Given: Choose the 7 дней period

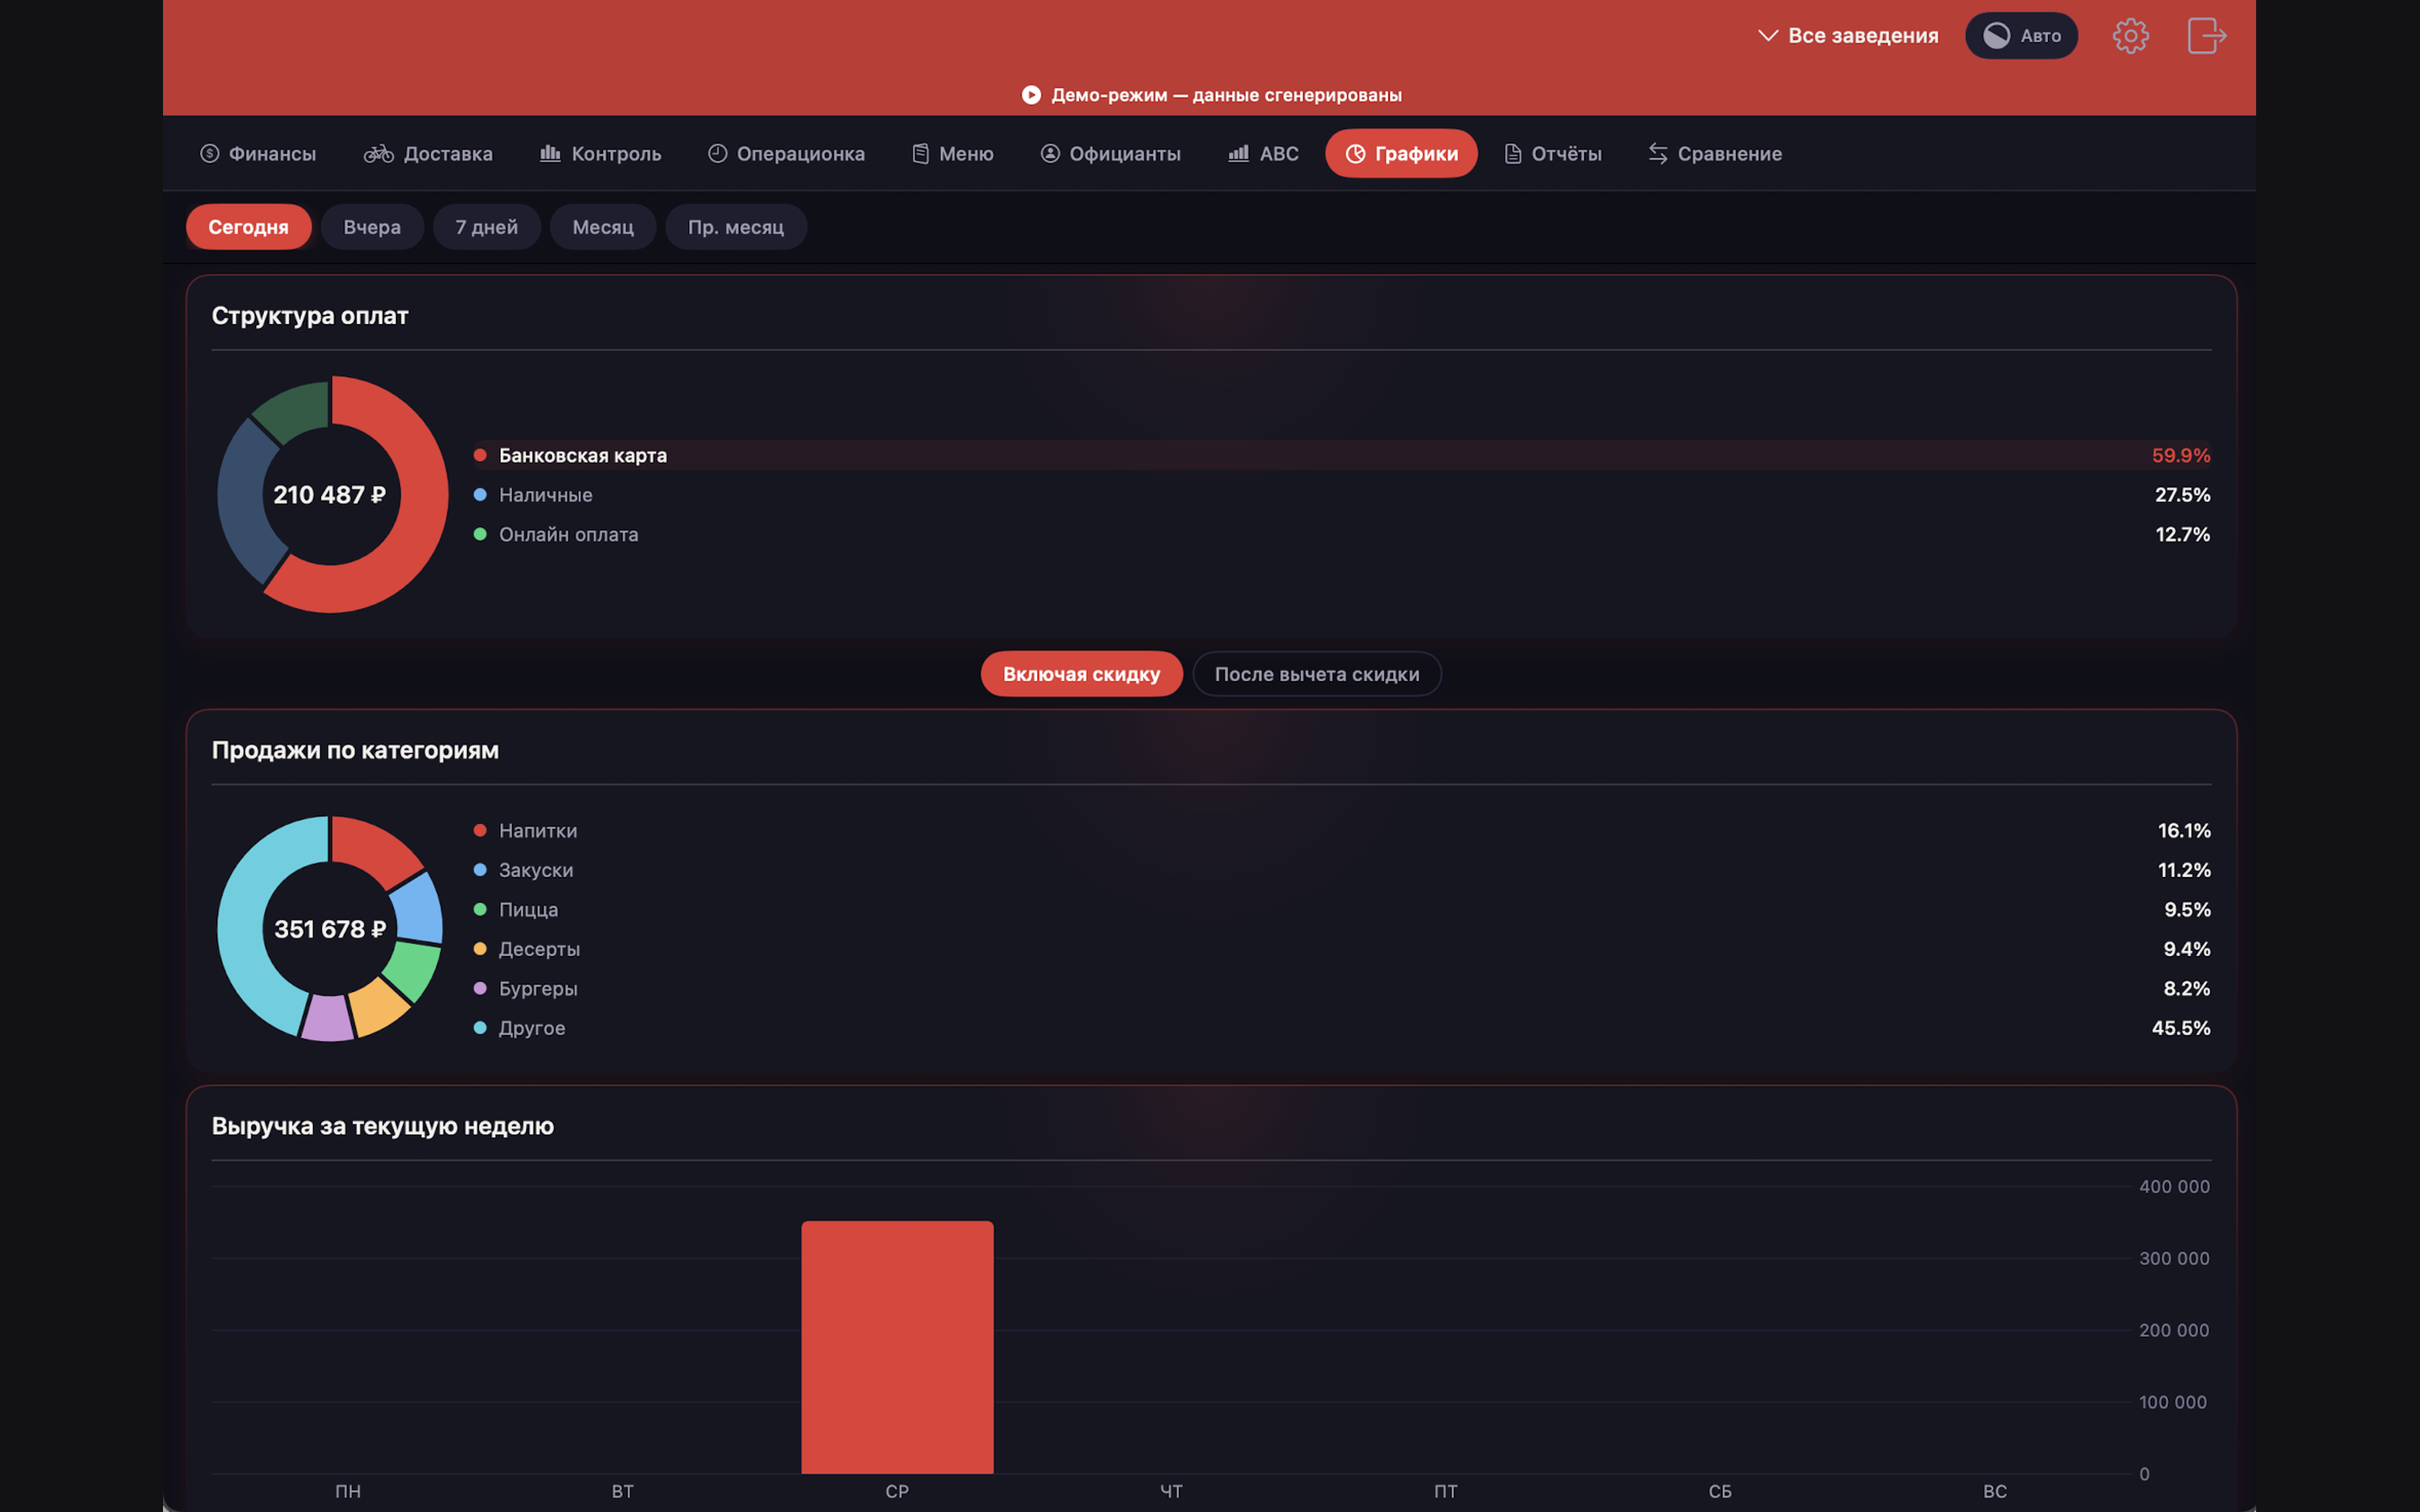Looking at the screenshot, I should pyautogui.click(x=486, y=227).
